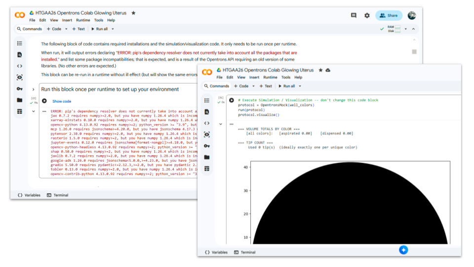Click Run all in front window
The width and height of the screenshot is (474, 267).
tap(286, 86)
